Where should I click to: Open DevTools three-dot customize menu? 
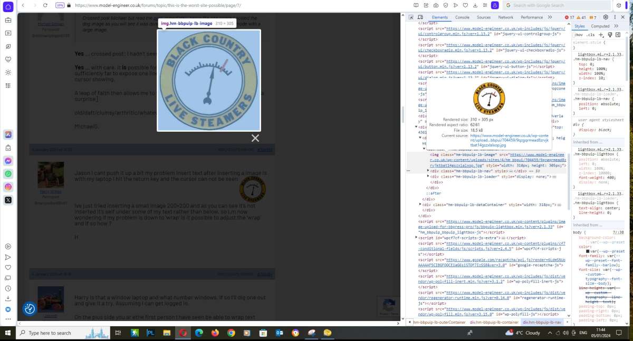click(x=615, y=17)
